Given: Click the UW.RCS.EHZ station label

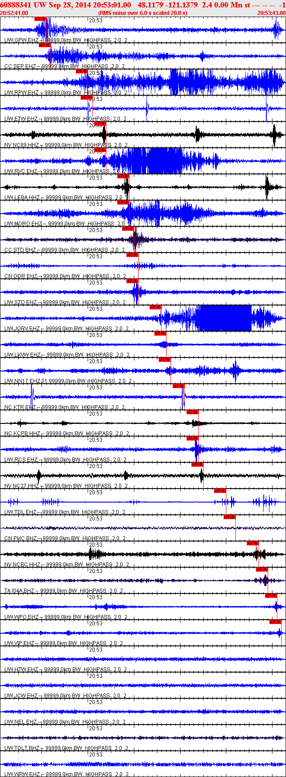Looking at the screenshot, I should coord(21,459).
